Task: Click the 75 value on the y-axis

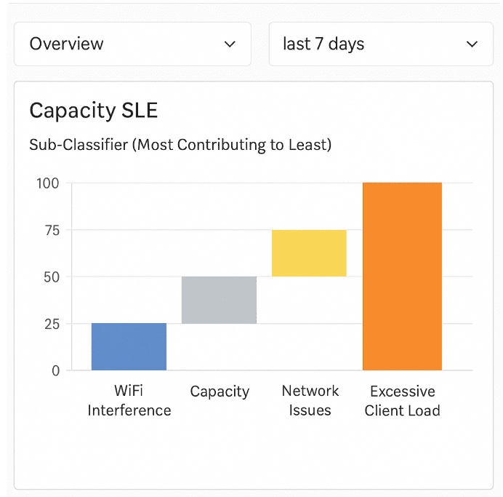Action: (50, 230)
